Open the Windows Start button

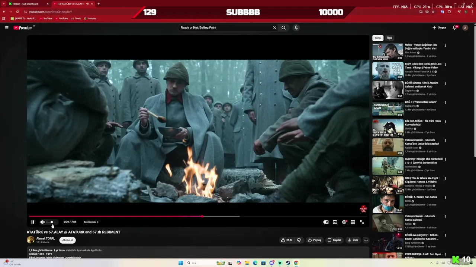[181, 263]
